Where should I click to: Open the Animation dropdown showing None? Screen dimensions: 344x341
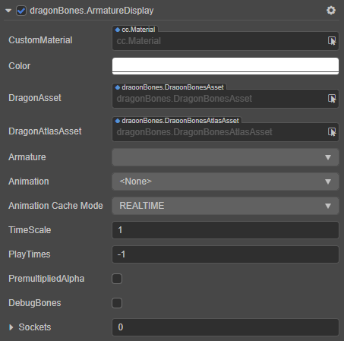point(226,182)
